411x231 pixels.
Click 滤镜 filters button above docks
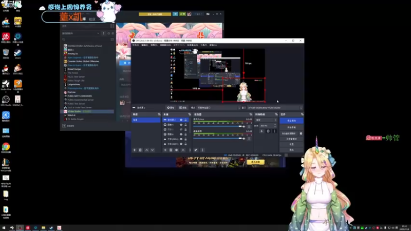click(183, 108)
